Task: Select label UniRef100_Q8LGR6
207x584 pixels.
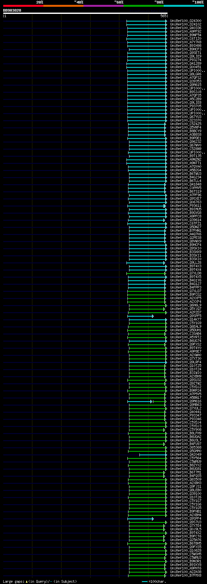Action: (x=186, y=74)
